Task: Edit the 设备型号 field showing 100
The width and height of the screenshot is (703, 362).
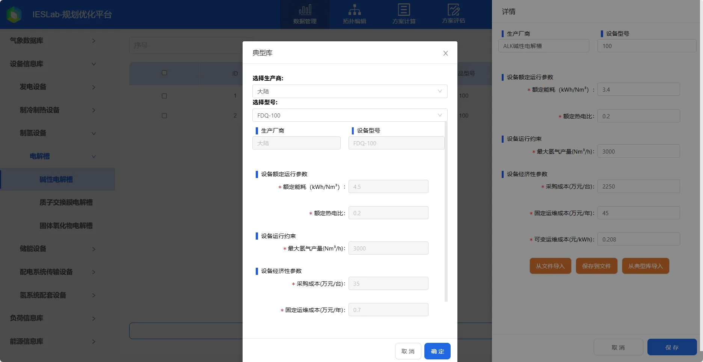Action: 647,46
